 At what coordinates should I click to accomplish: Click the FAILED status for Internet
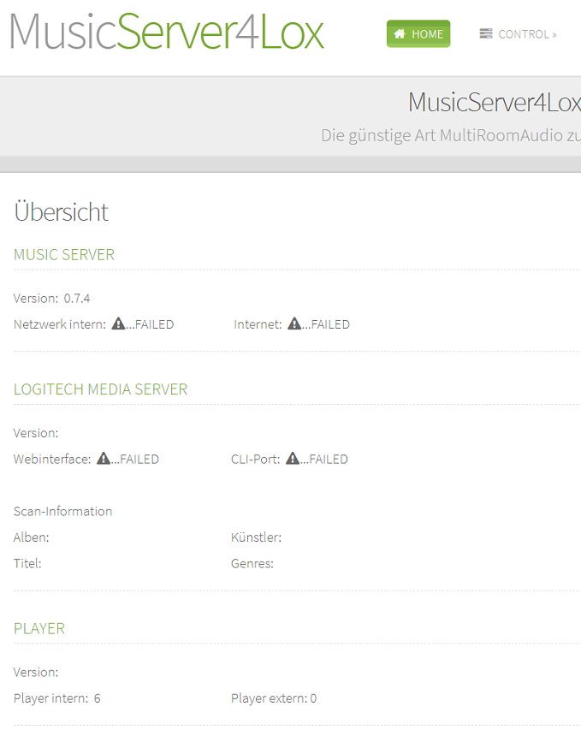329,324
